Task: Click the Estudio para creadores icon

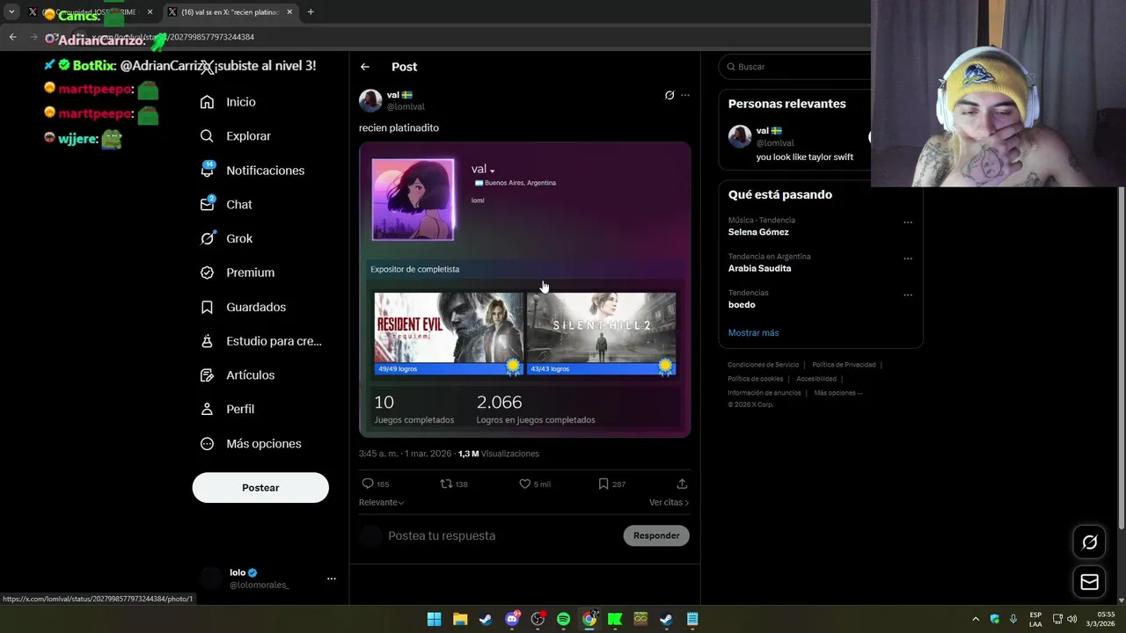Action: pos(207,341)
